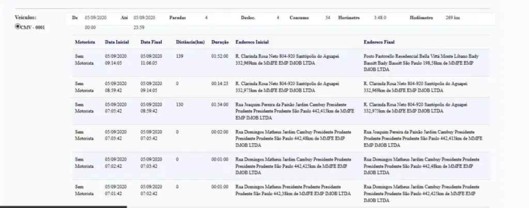529x208 pixels.
Task: Click the Data Inicial column header
Action: pyautogui.click(x=117, y=42)
